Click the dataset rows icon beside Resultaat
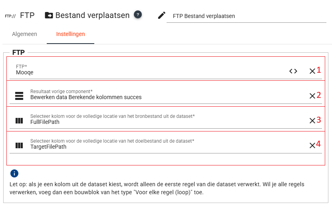The height and width of the screenshot is (207, 332). click(19, 96)
